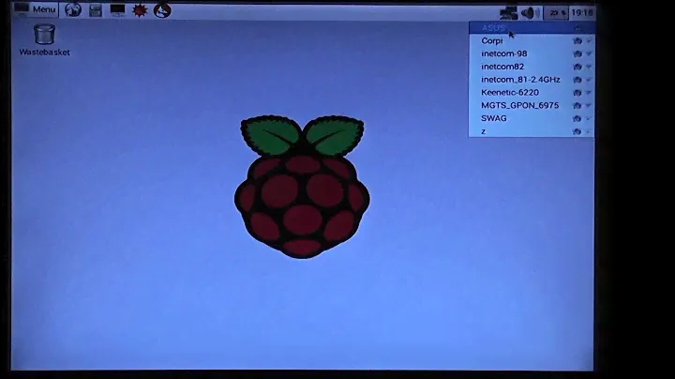Launch the web browser globe icon

pyautogui.click(x=73, y=10)
